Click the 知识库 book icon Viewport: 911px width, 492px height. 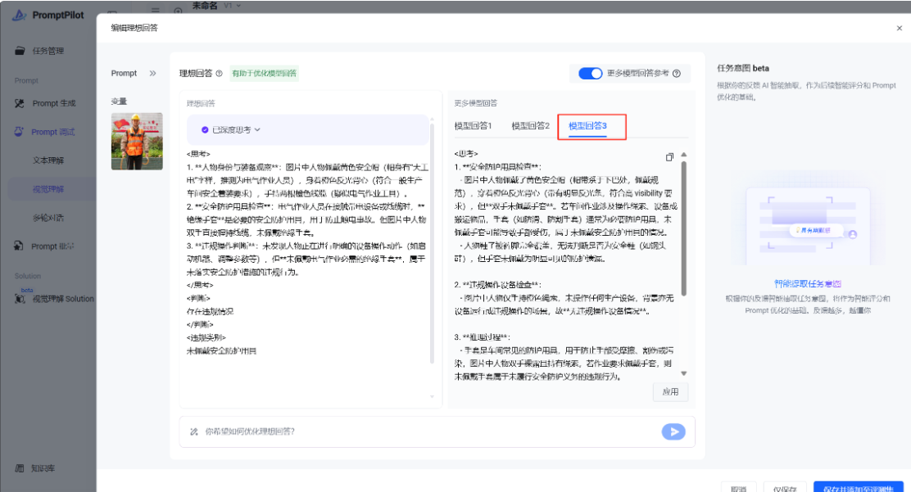click(x=20, y=468)
